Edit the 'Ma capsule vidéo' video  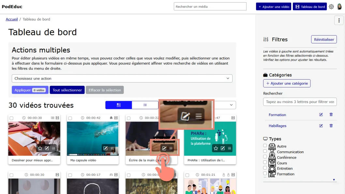[106, 148]
